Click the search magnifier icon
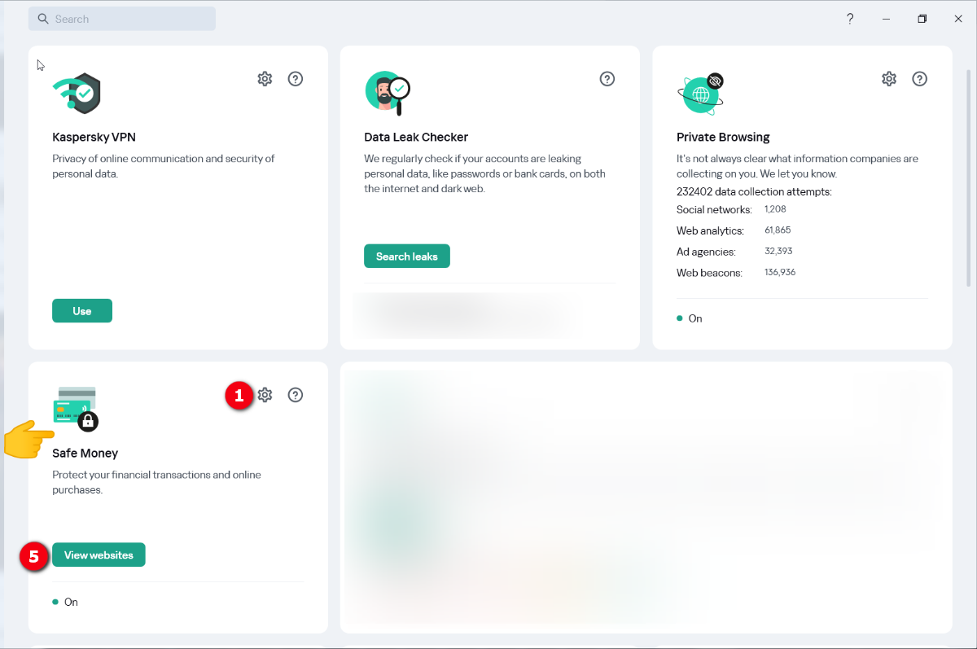Image resolution: width=977 pixels, height=649 pixels. [43, 19]
